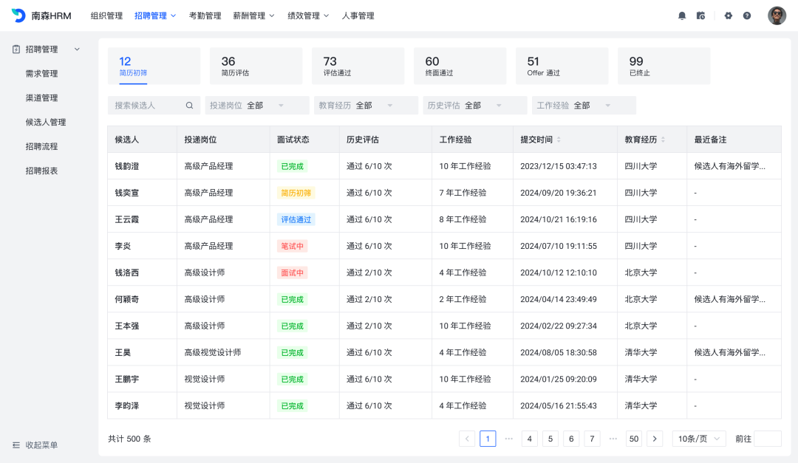This screenshot has width=798, height=463.
Task: Sort by 提交时间 column sort icon
Action: [559, 140]
